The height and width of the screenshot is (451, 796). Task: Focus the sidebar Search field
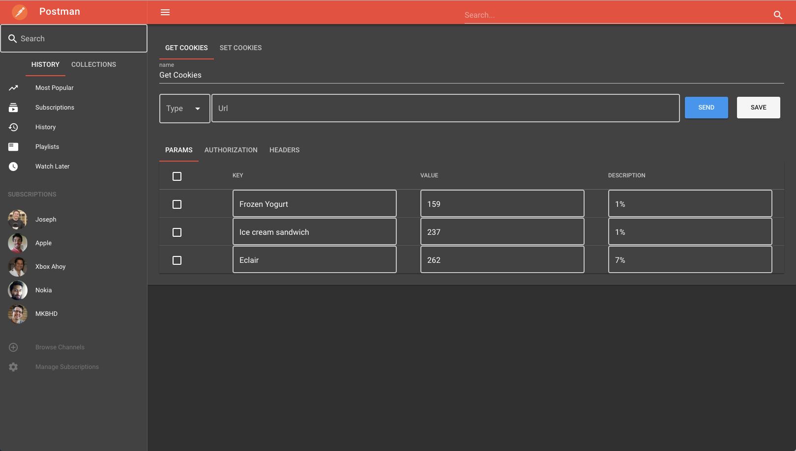coord(74,38)
